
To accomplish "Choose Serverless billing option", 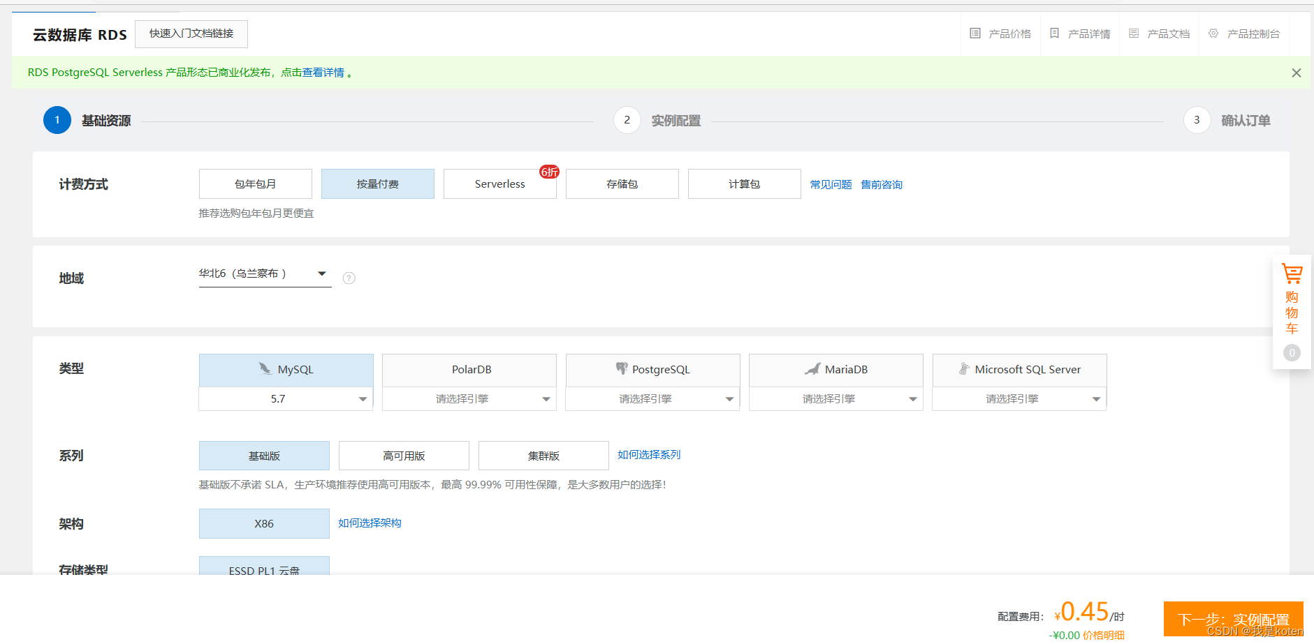I will click(x=500, y=184).
